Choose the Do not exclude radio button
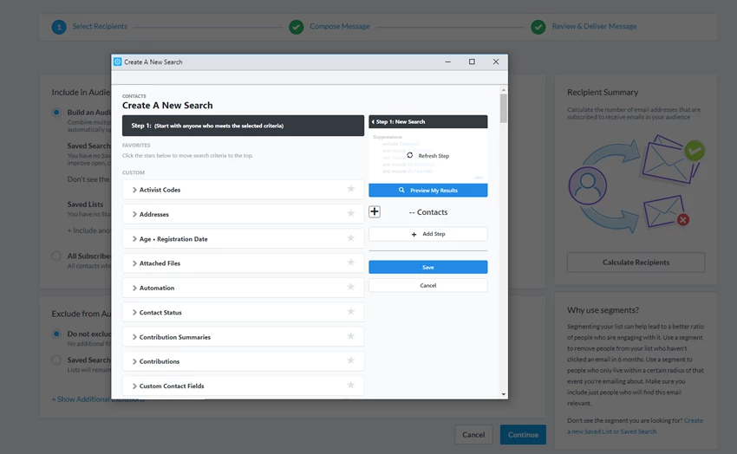The image size is (737, 454). coord(56,334)
